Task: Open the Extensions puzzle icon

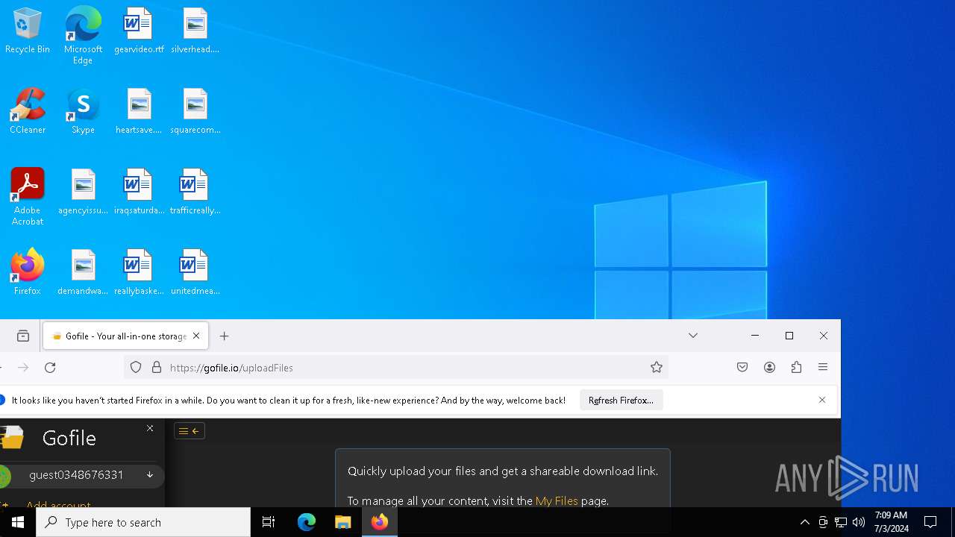Action: point(796,367)
